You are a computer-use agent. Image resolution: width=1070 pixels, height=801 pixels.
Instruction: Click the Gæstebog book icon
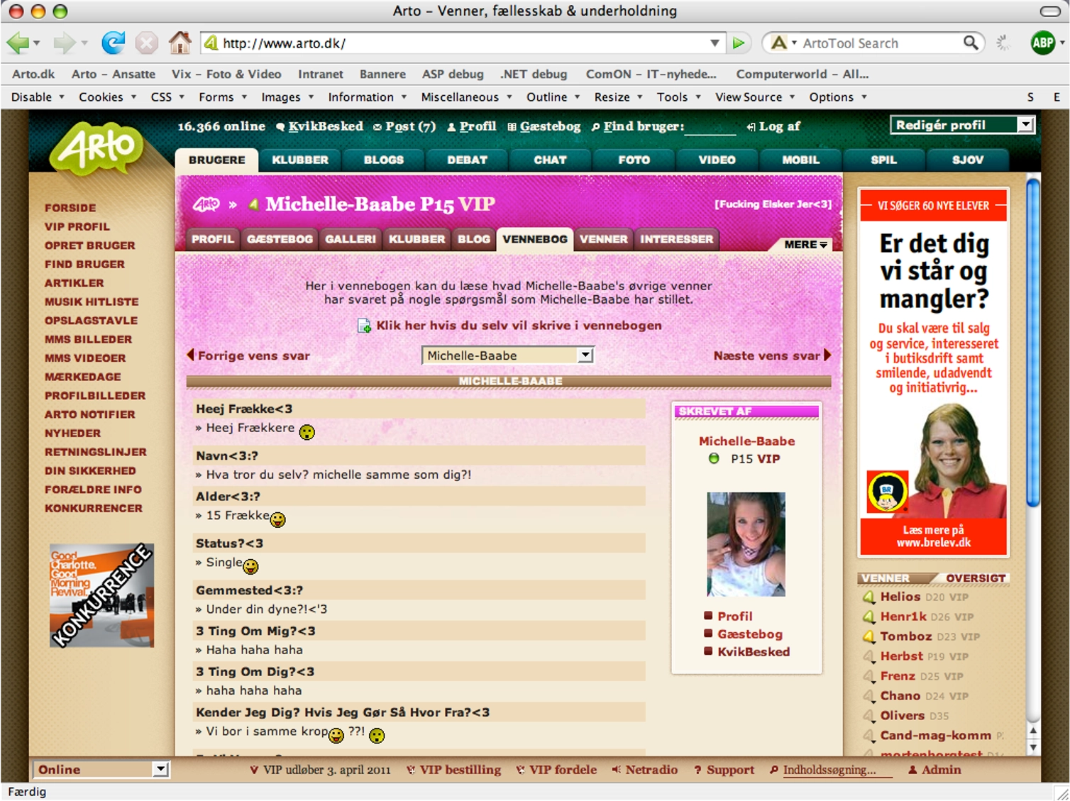(x=512, y=127)
